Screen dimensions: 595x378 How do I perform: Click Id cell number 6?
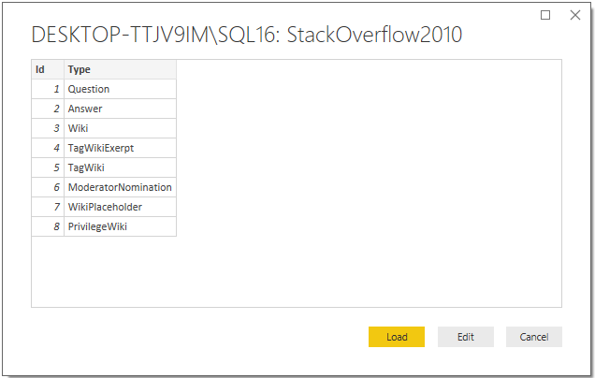click(48, 187)
